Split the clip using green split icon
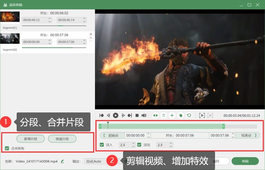This screenshot has height=170, width=265. [x=156, y=115]
